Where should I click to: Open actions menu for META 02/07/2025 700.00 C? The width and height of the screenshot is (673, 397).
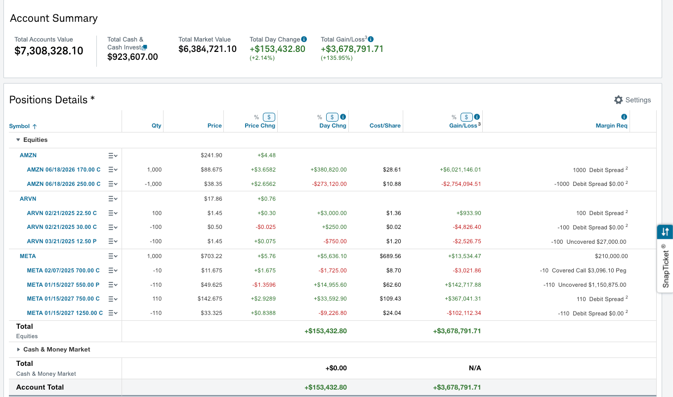pos(113,270)
